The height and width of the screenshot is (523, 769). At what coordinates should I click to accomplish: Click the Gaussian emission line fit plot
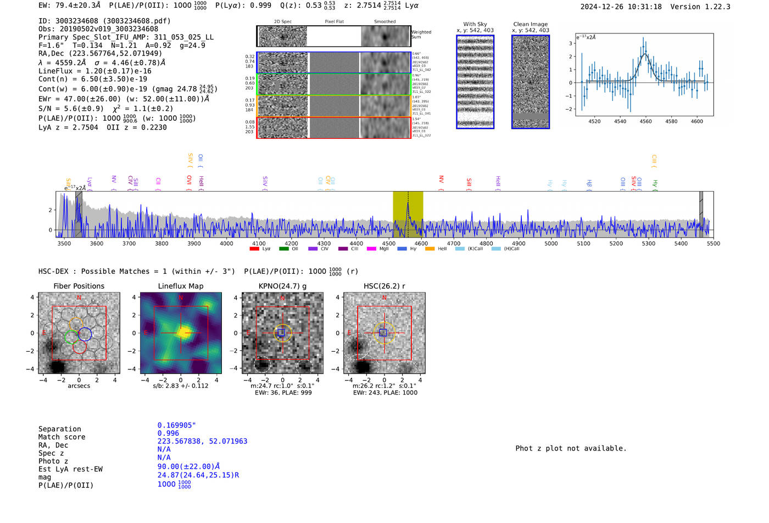click(x=644, y=75)
